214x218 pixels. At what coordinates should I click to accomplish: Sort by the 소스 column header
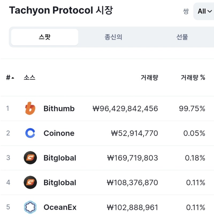pos(29,77)
